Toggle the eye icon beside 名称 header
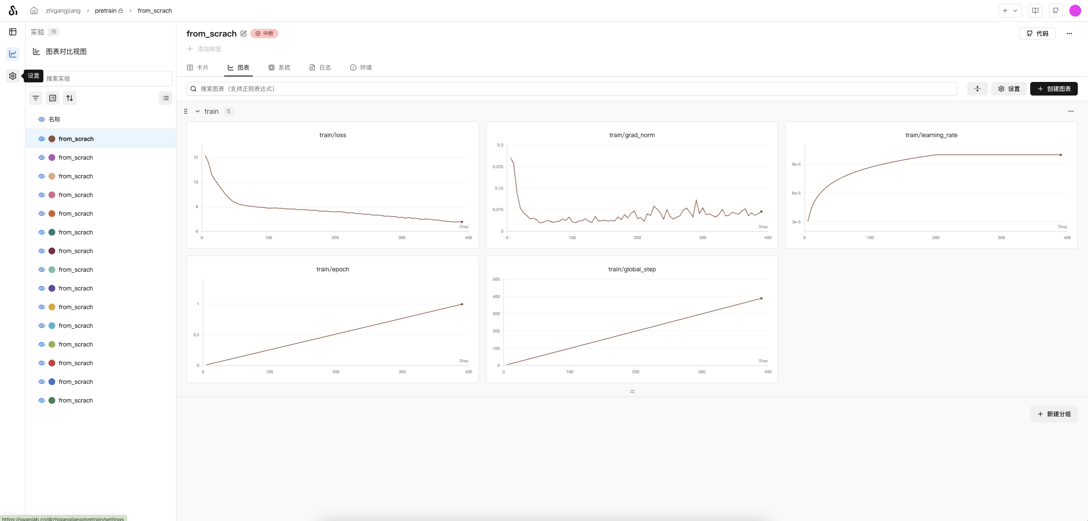 tap(42, 119)
